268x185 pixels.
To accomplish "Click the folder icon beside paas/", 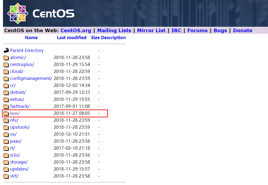I will tap(6, 141).
